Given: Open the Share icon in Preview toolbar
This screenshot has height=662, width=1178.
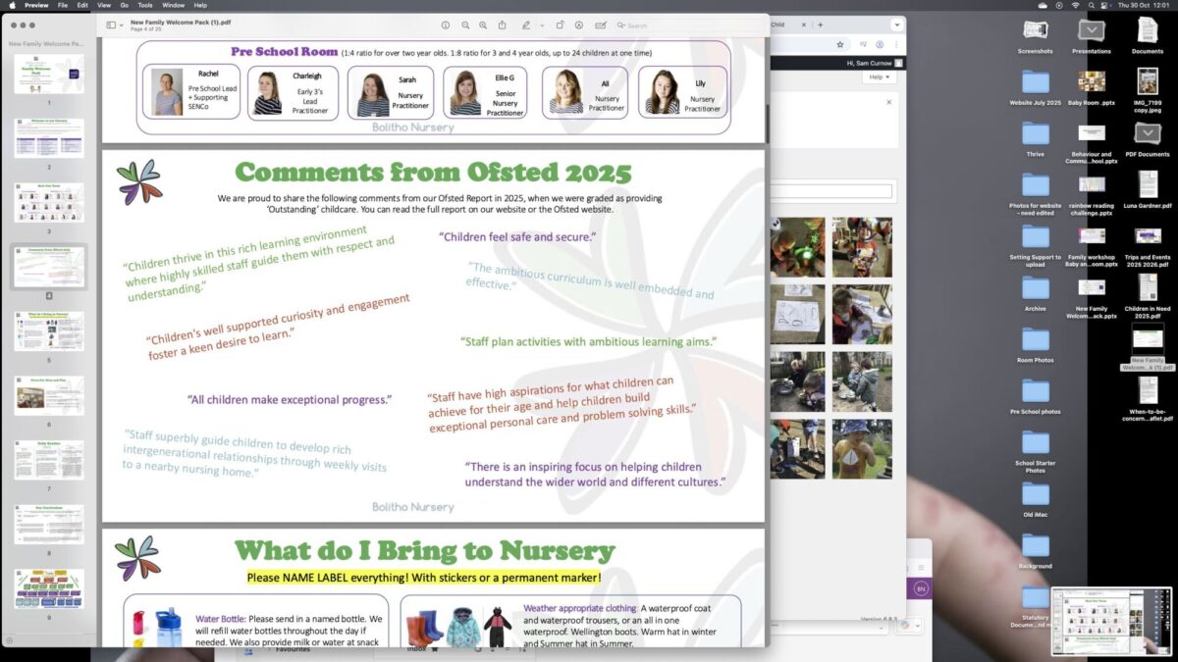Looking at the screenshot, I should 502,25.
